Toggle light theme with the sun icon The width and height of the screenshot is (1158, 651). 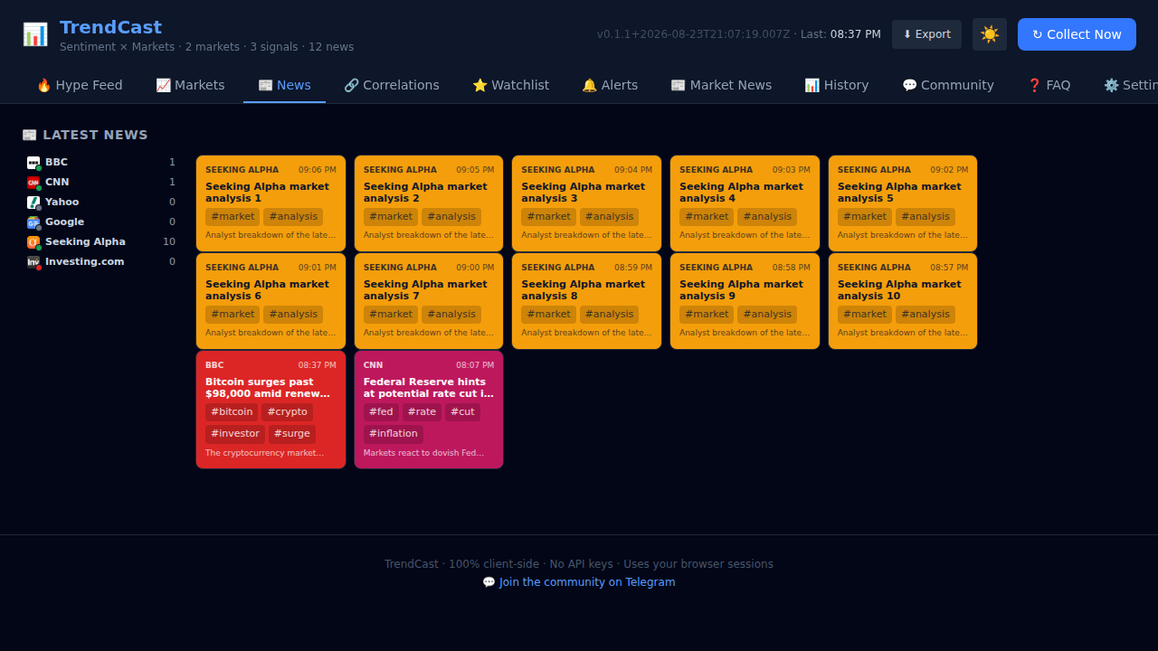pos(990,34)
